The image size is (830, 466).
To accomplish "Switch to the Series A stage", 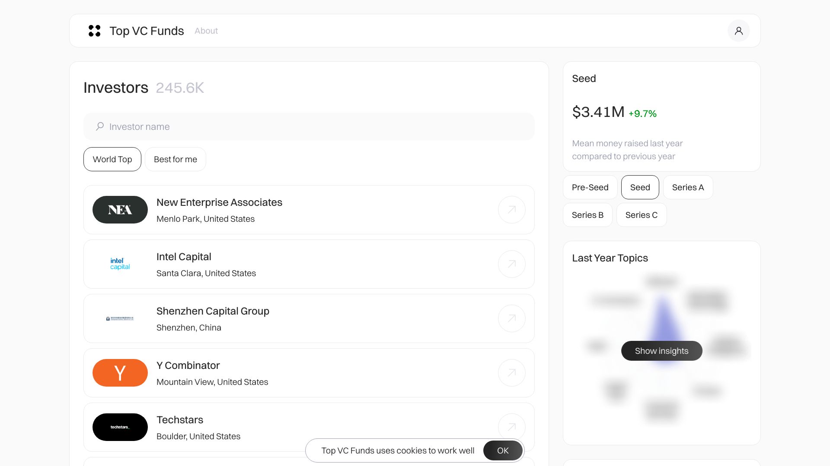I will coord(688,187).
